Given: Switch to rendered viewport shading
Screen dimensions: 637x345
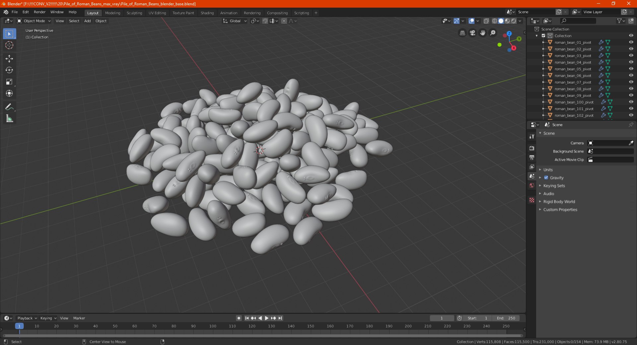Looking at the screenshot, I should (x=514, y=21).
